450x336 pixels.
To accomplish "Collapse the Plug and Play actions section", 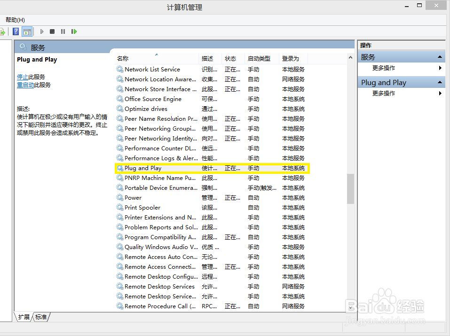I will [439, 82].
